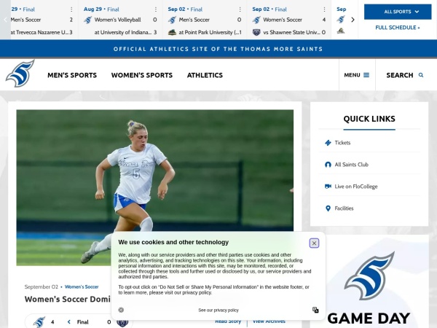Open the SEARCH magnifier button

[406, 75]
